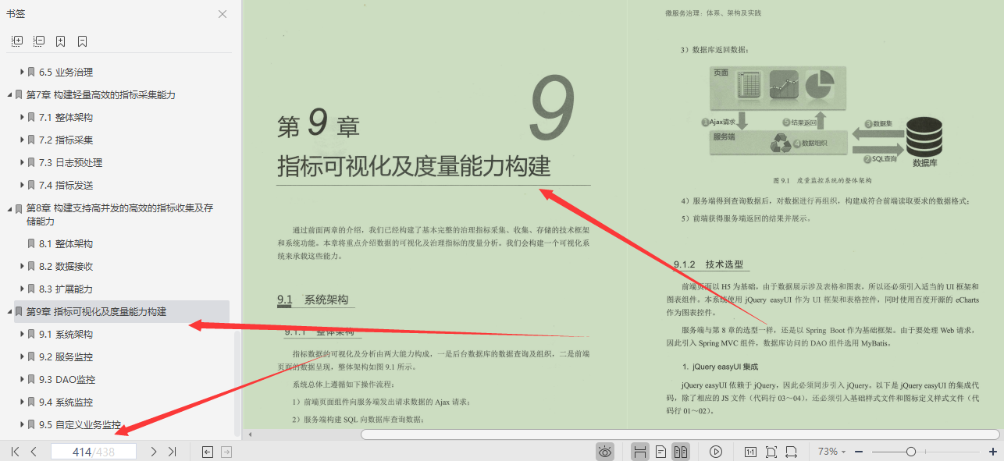Expand the 7.3 日志预处理 bookmark
This screenshot has width=1004, height=461.
click(x=22, y=162)
